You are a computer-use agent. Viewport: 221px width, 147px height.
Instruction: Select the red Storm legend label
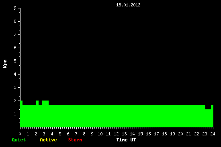point(75,140)
